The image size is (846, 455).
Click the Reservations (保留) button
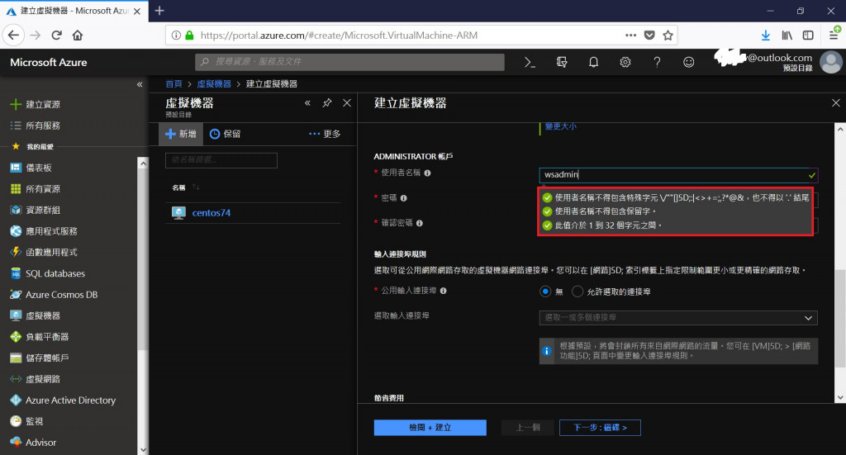tap(225, 134)
